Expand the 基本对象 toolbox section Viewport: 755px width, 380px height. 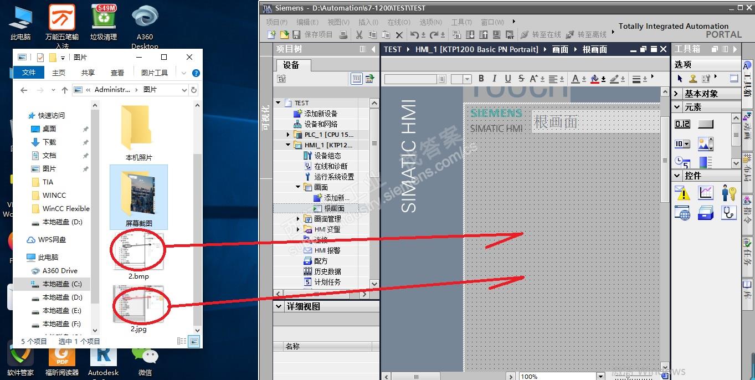point(677,94)
